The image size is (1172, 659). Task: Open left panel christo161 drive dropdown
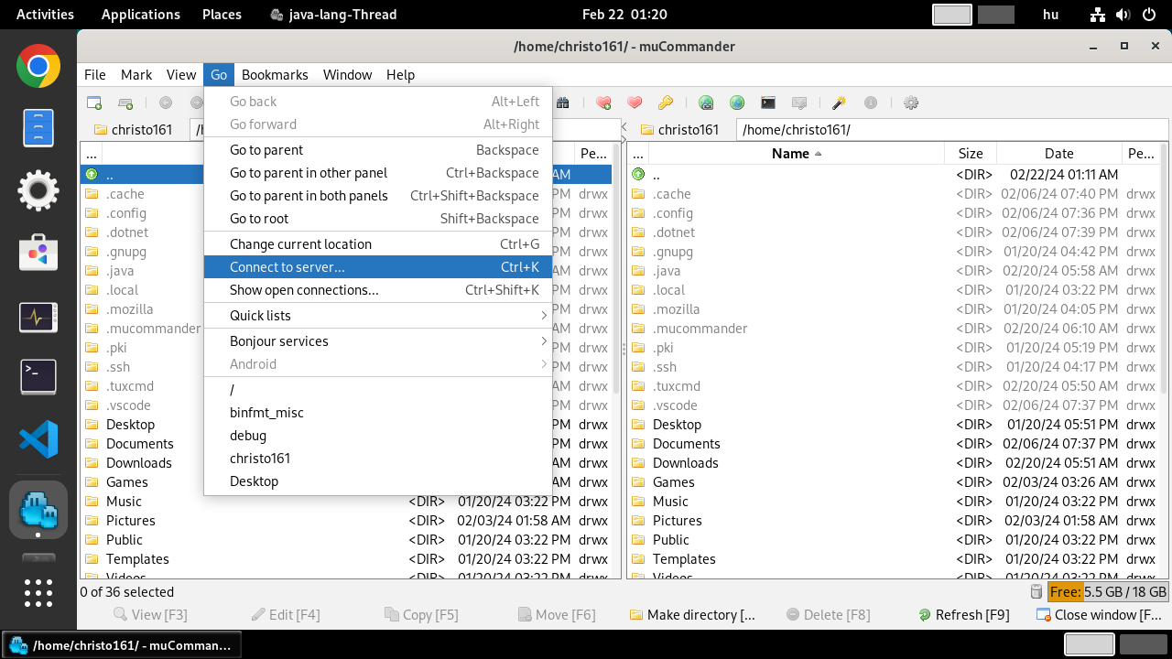(133, 130)
